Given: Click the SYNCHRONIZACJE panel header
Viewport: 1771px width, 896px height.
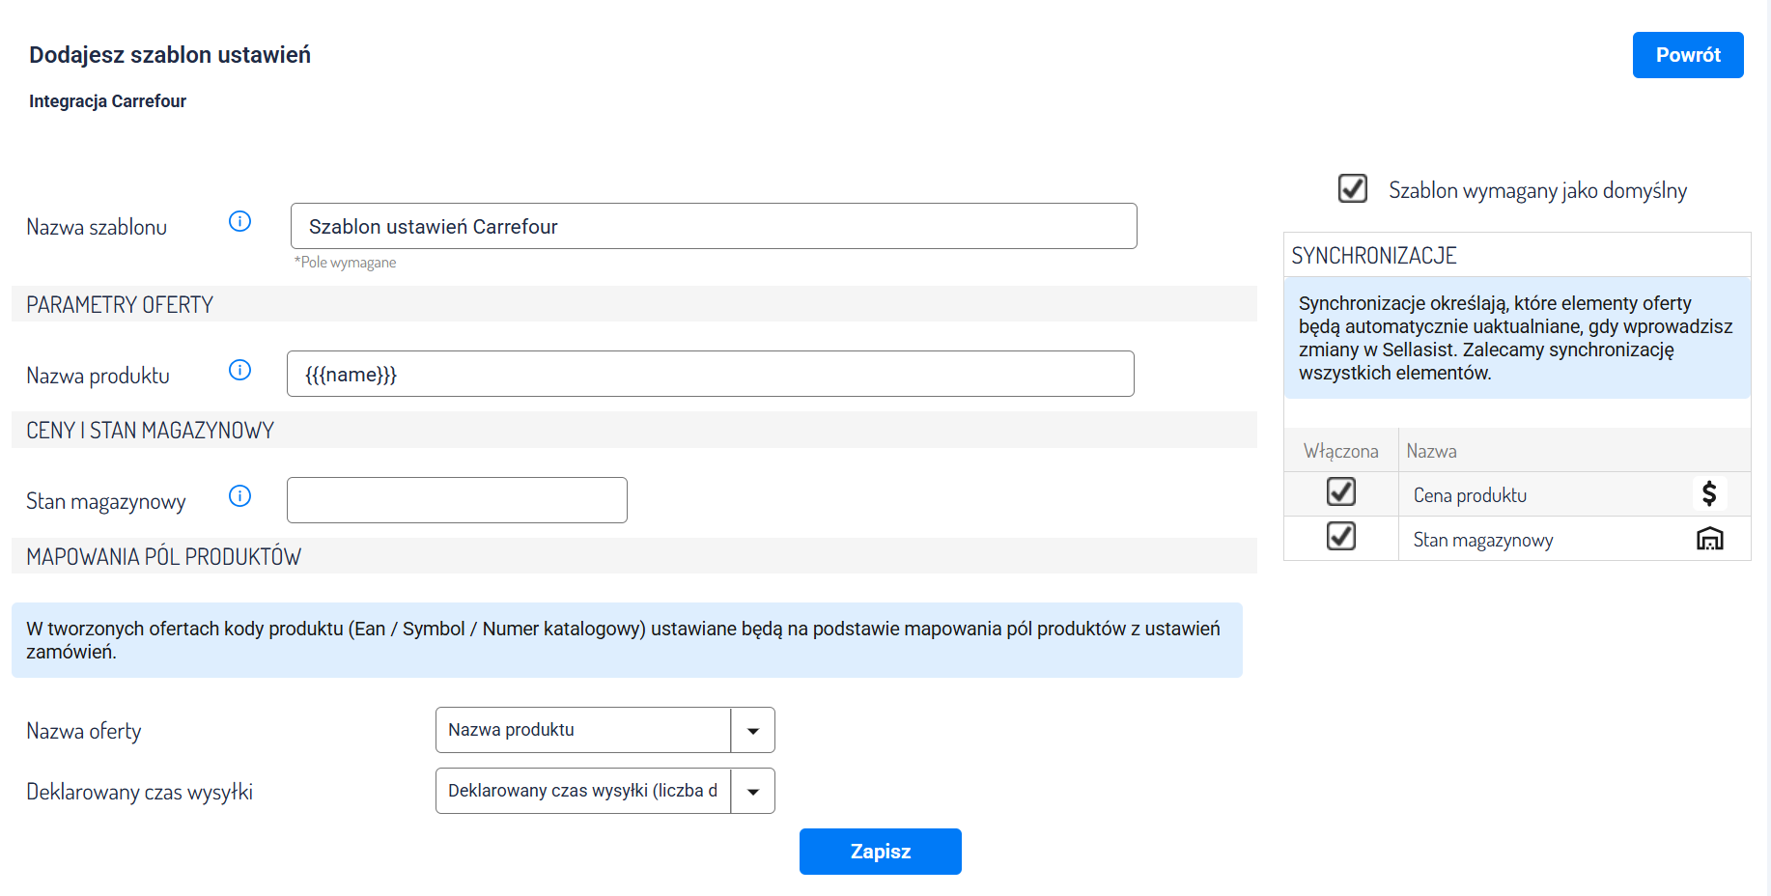Looking at the screenshot, I should click(1373, 256).
